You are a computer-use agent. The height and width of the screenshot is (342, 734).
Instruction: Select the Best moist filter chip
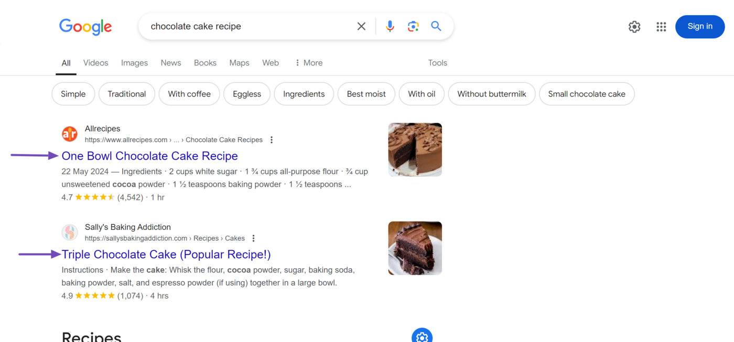[x=366, y=94]
